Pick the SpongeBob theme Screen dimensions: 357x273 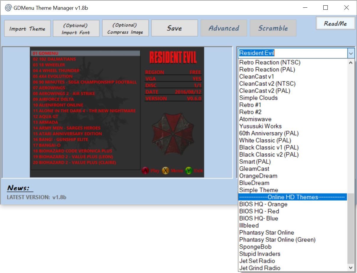(x=293, y=247)
